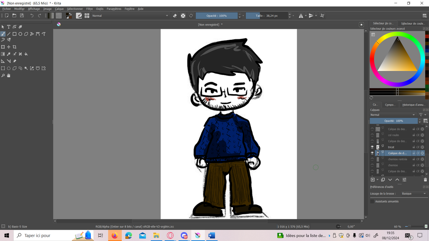Image resolution: width=429 pixels, height=241 pixels.
Task: Activate the Crop tool
Action: (14, 47)
